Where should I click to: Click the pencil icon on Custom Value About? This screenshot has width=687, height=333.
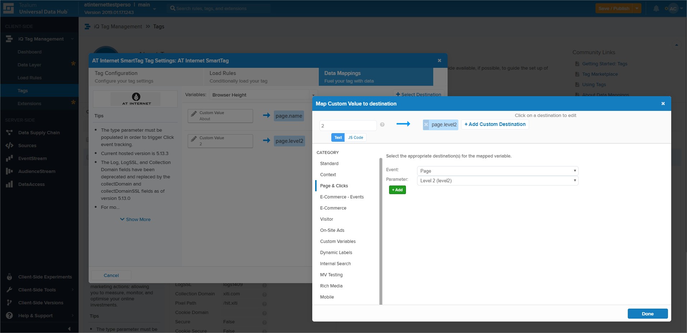[x=194, y=113]
